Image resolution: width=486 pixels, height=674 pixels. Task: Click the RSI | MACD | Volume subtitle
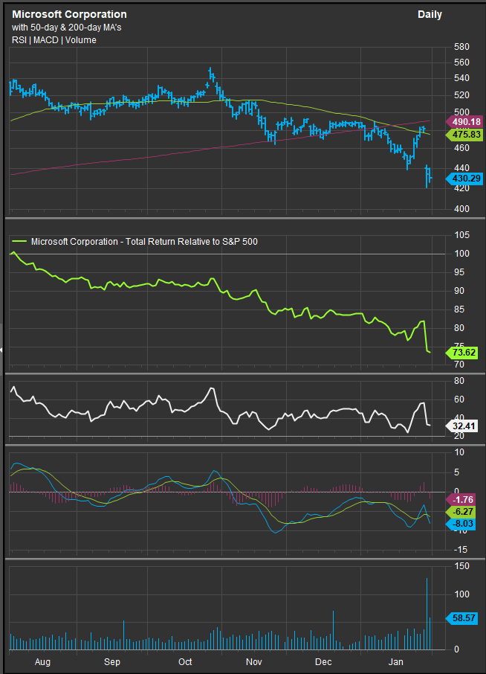[54, 40]
